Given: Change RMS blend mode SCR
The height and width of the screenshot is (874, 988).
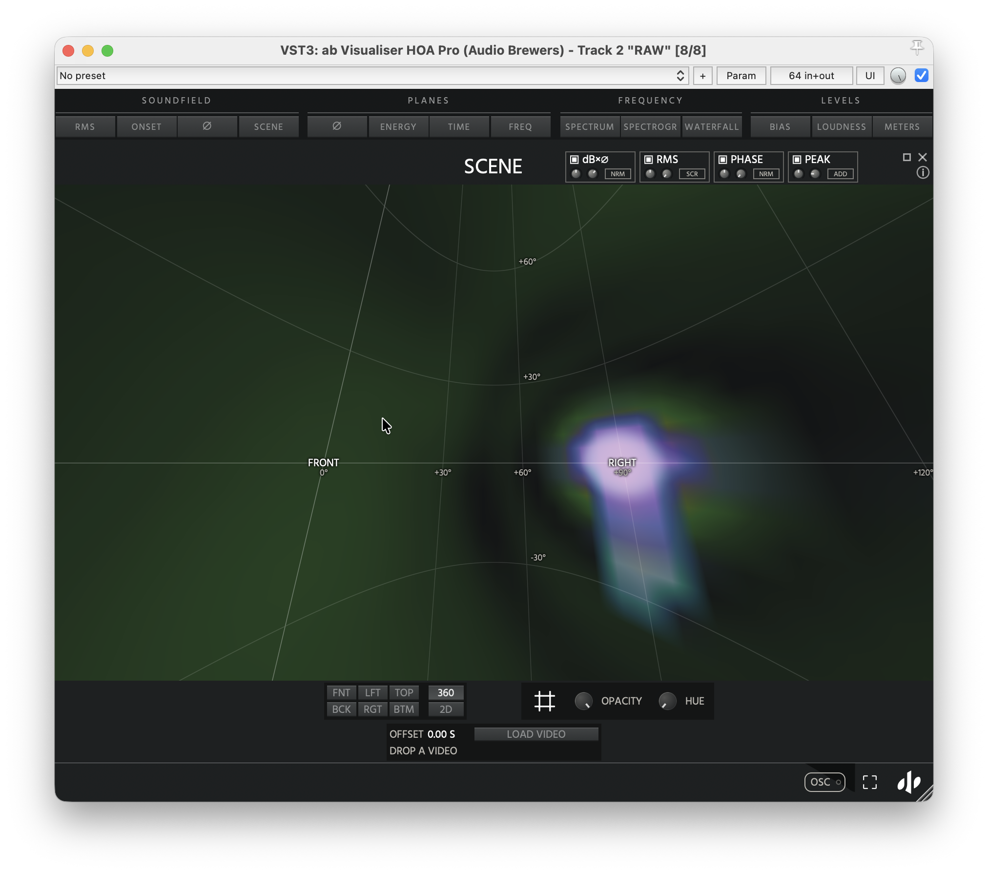Looking at the screenshot, I should click(x=692, y=174).
